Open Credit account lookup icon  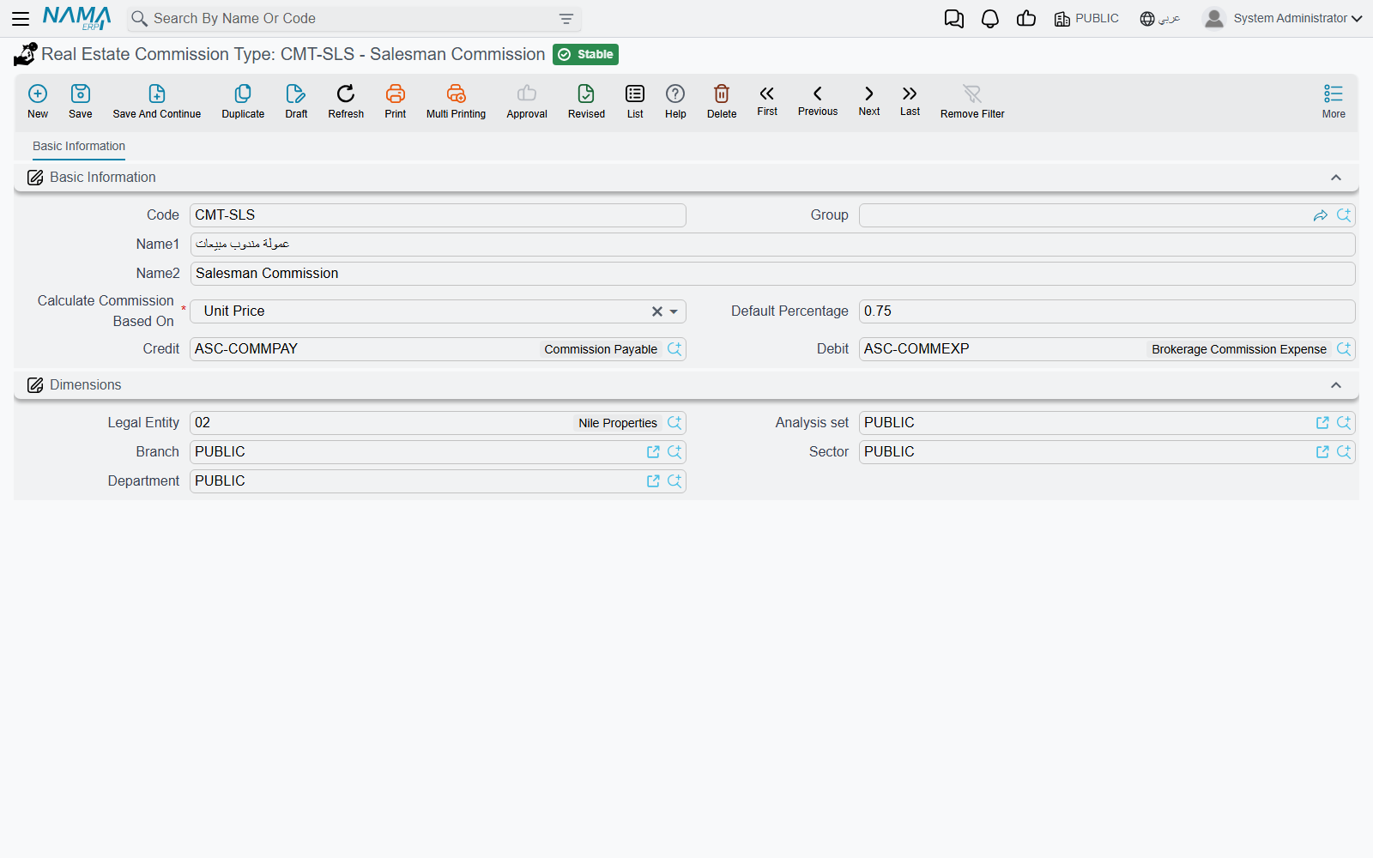point(674,349)
